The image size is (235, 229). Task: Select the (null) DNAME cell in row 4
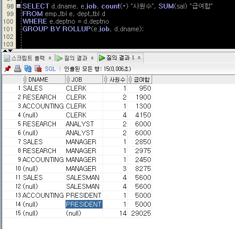(x=44, y=115)
